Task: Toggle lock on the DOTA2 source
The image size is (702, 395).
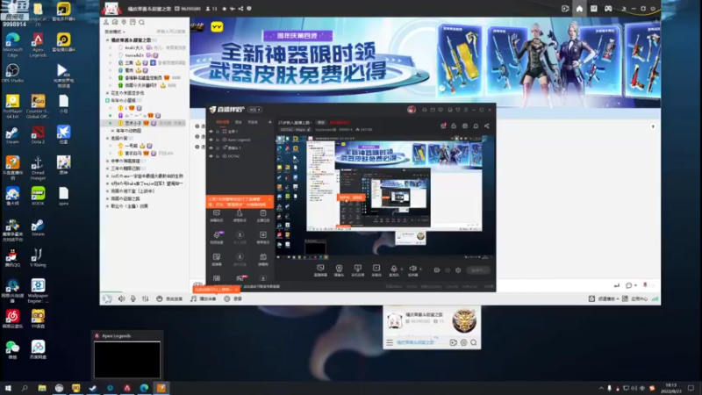Action: pyautogui.click(x=218, y=156)
